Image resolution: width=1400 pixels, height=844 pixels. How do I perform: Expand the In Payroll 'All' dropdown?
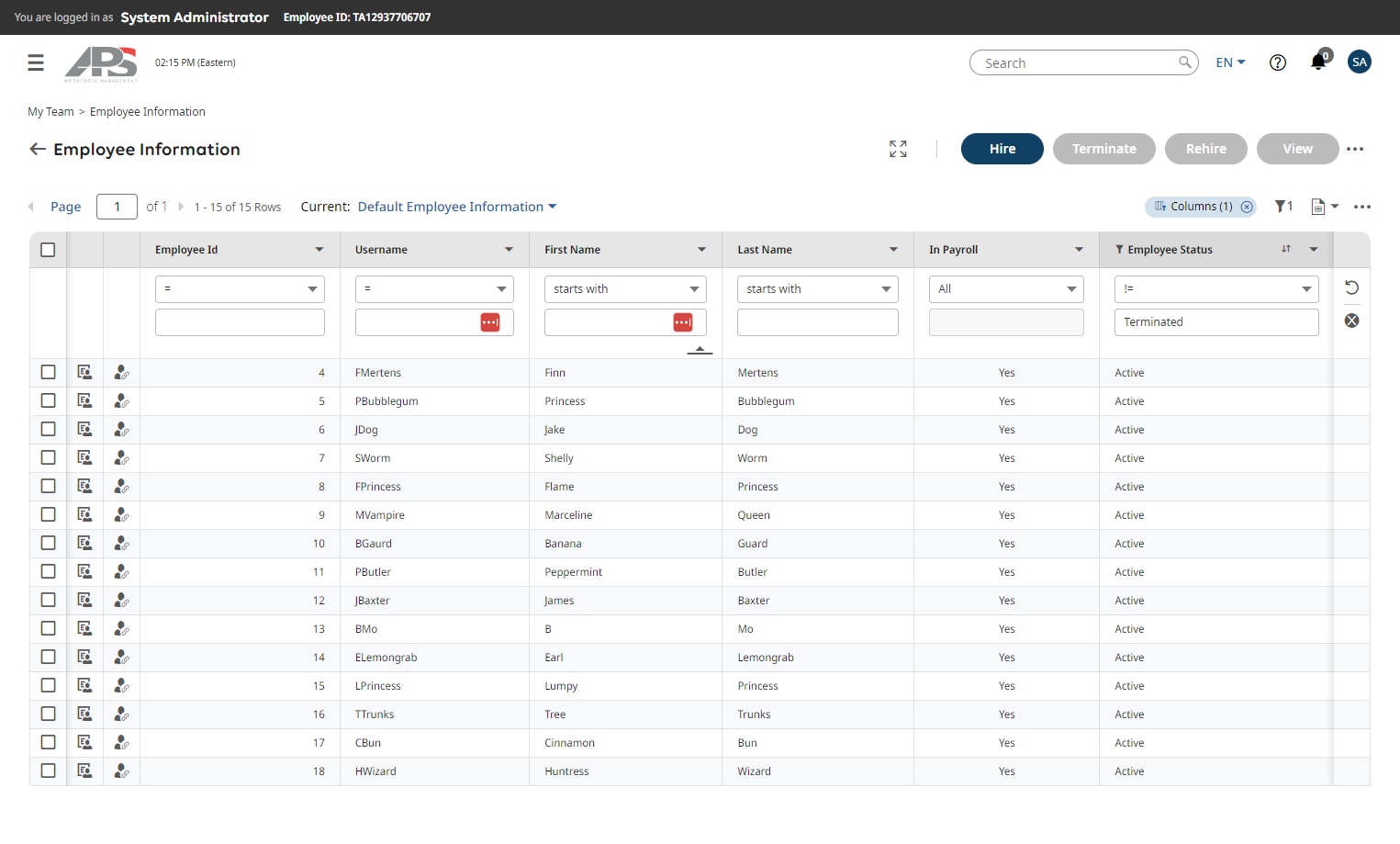[x=1006, y=289]
